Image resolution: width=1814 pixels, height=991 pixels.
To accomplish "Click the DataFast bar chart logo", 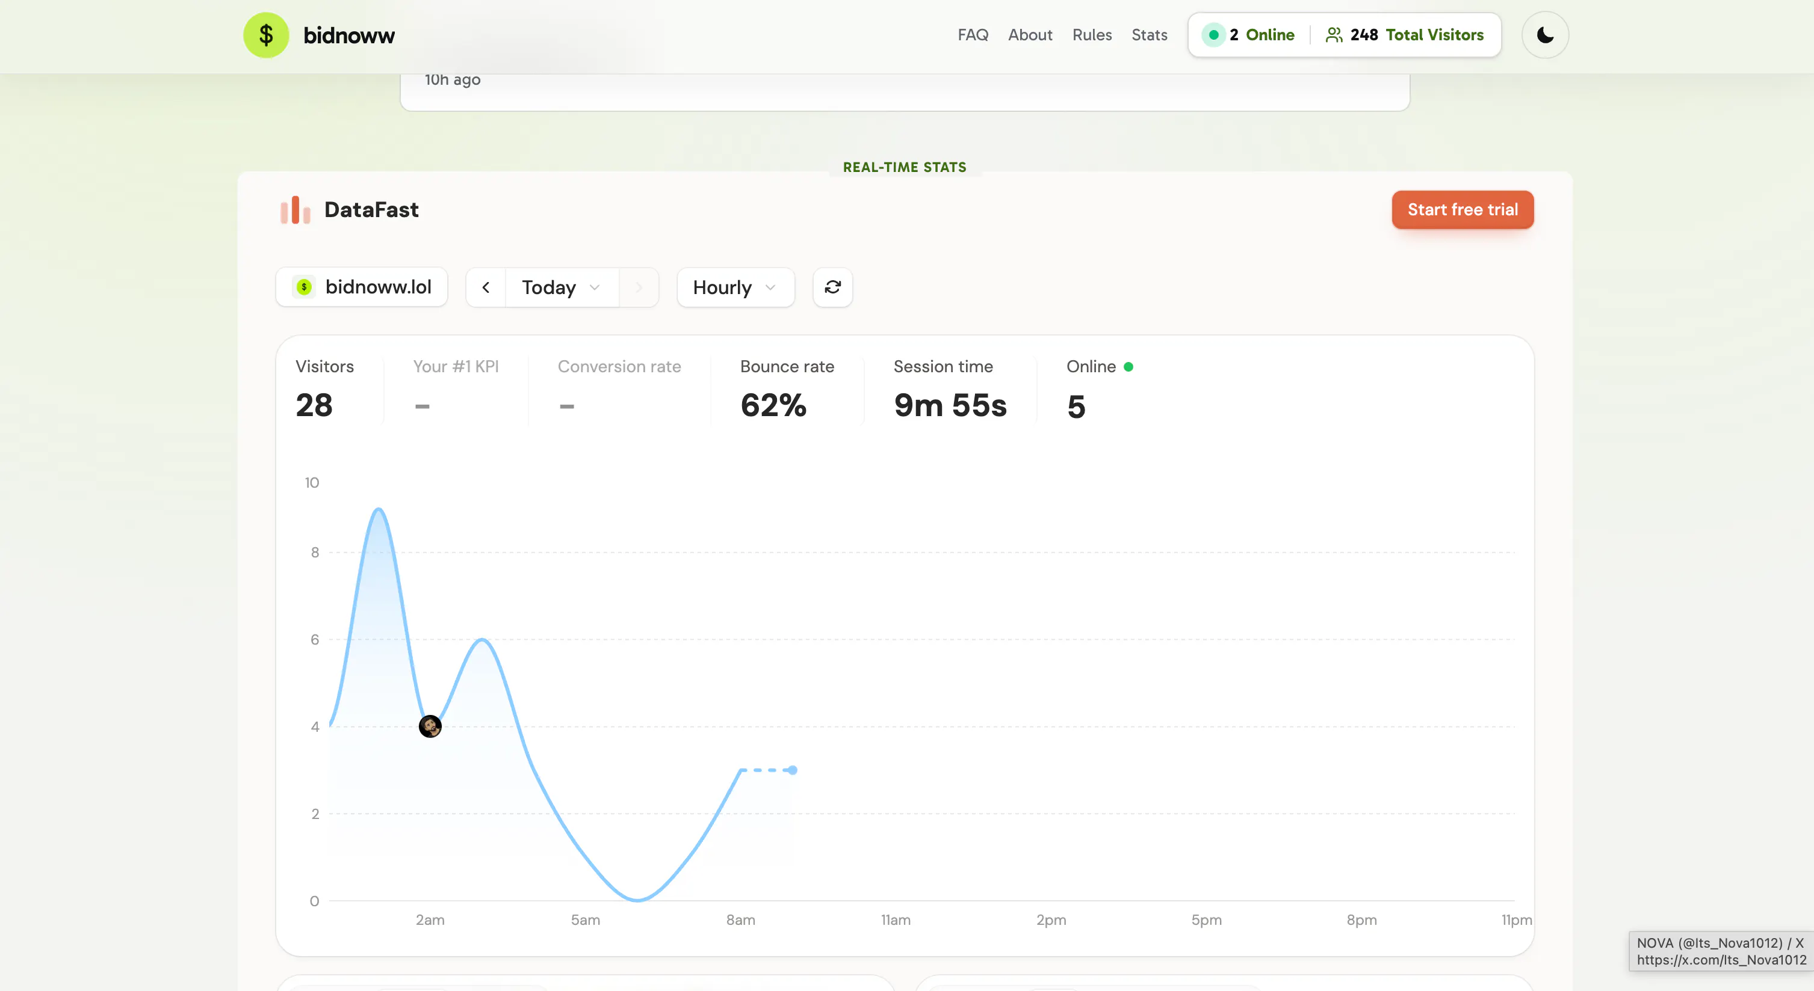I will [x=295, y=210].
